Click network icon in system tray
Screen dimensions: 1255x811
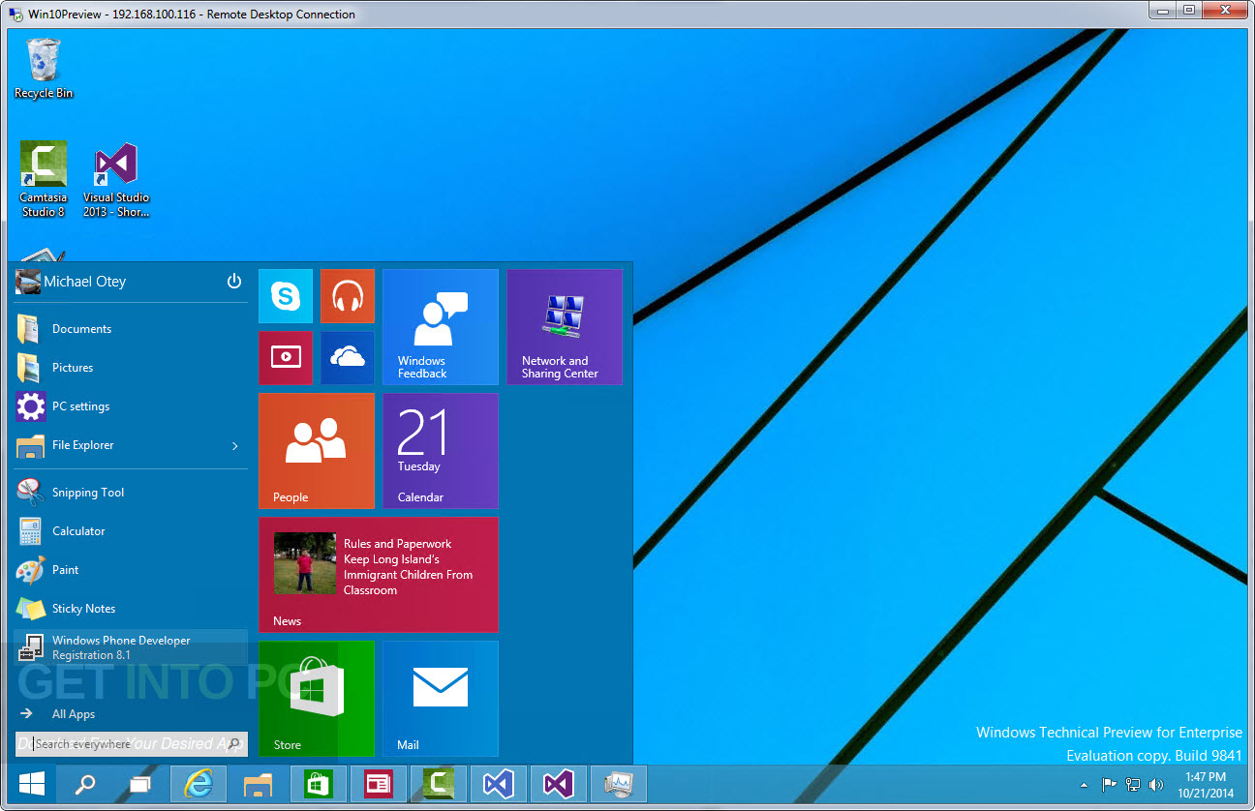pos(1133,785)
